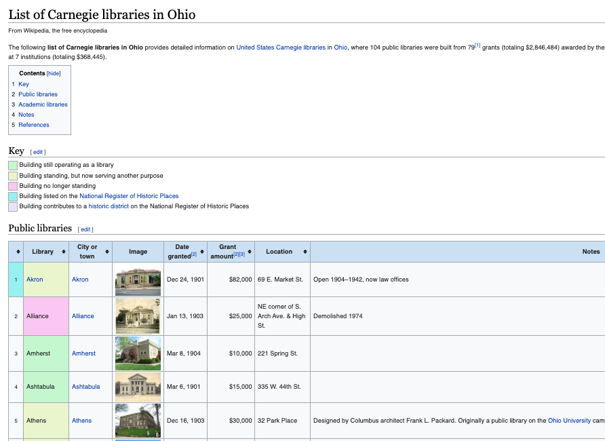The width and height of the screenshot is (605, 441).
Task: Jump to References in Contents
Action: [34, 125]
